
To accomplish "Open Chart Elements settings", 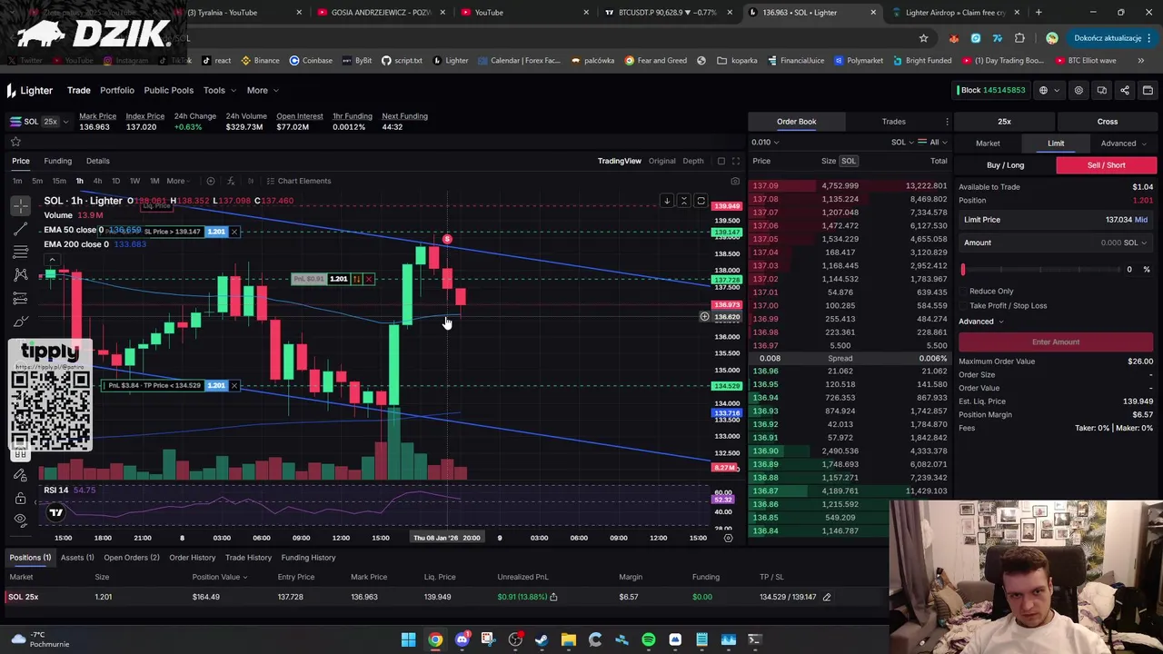I will click(298, 181).
